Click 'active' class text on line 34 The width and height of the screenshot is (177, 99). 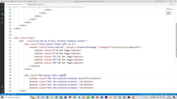coord(82,78)
